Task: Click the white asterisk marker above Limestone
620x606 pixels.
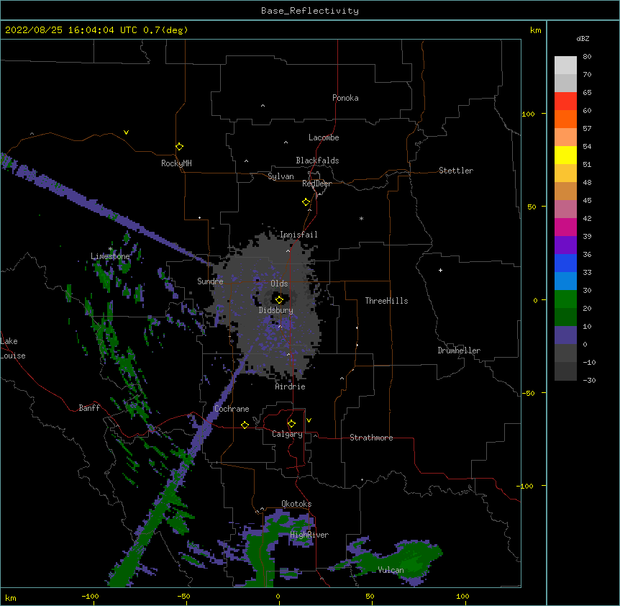Action: 111,249
